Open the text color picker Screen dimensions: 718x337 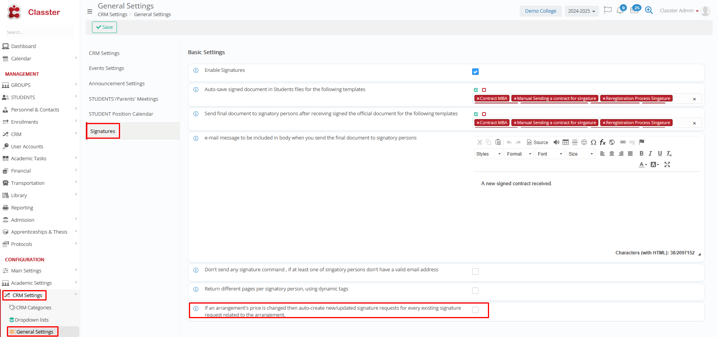point(643,164)
